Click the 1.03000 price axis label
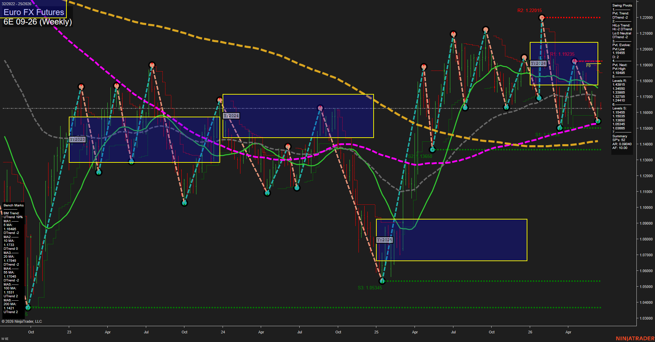 point(646,318)
